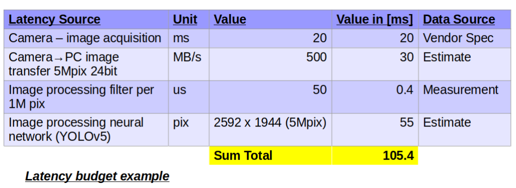Screen dimensions: 516x188
Task: Select the 'Camera – image acquisition' cell
Action: [86, 38]
